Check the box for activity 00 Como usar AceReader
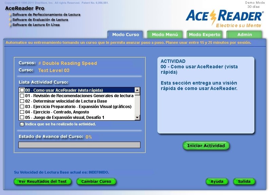The width and height of the screenshot is (269, 195). tap(22, 90)
